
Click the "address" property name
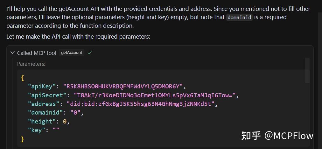point(42,104)
